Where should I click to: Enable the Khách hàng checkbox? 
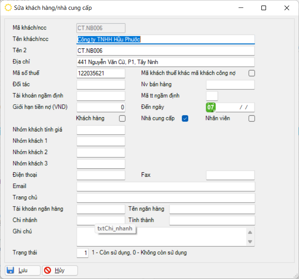(122, 118)
